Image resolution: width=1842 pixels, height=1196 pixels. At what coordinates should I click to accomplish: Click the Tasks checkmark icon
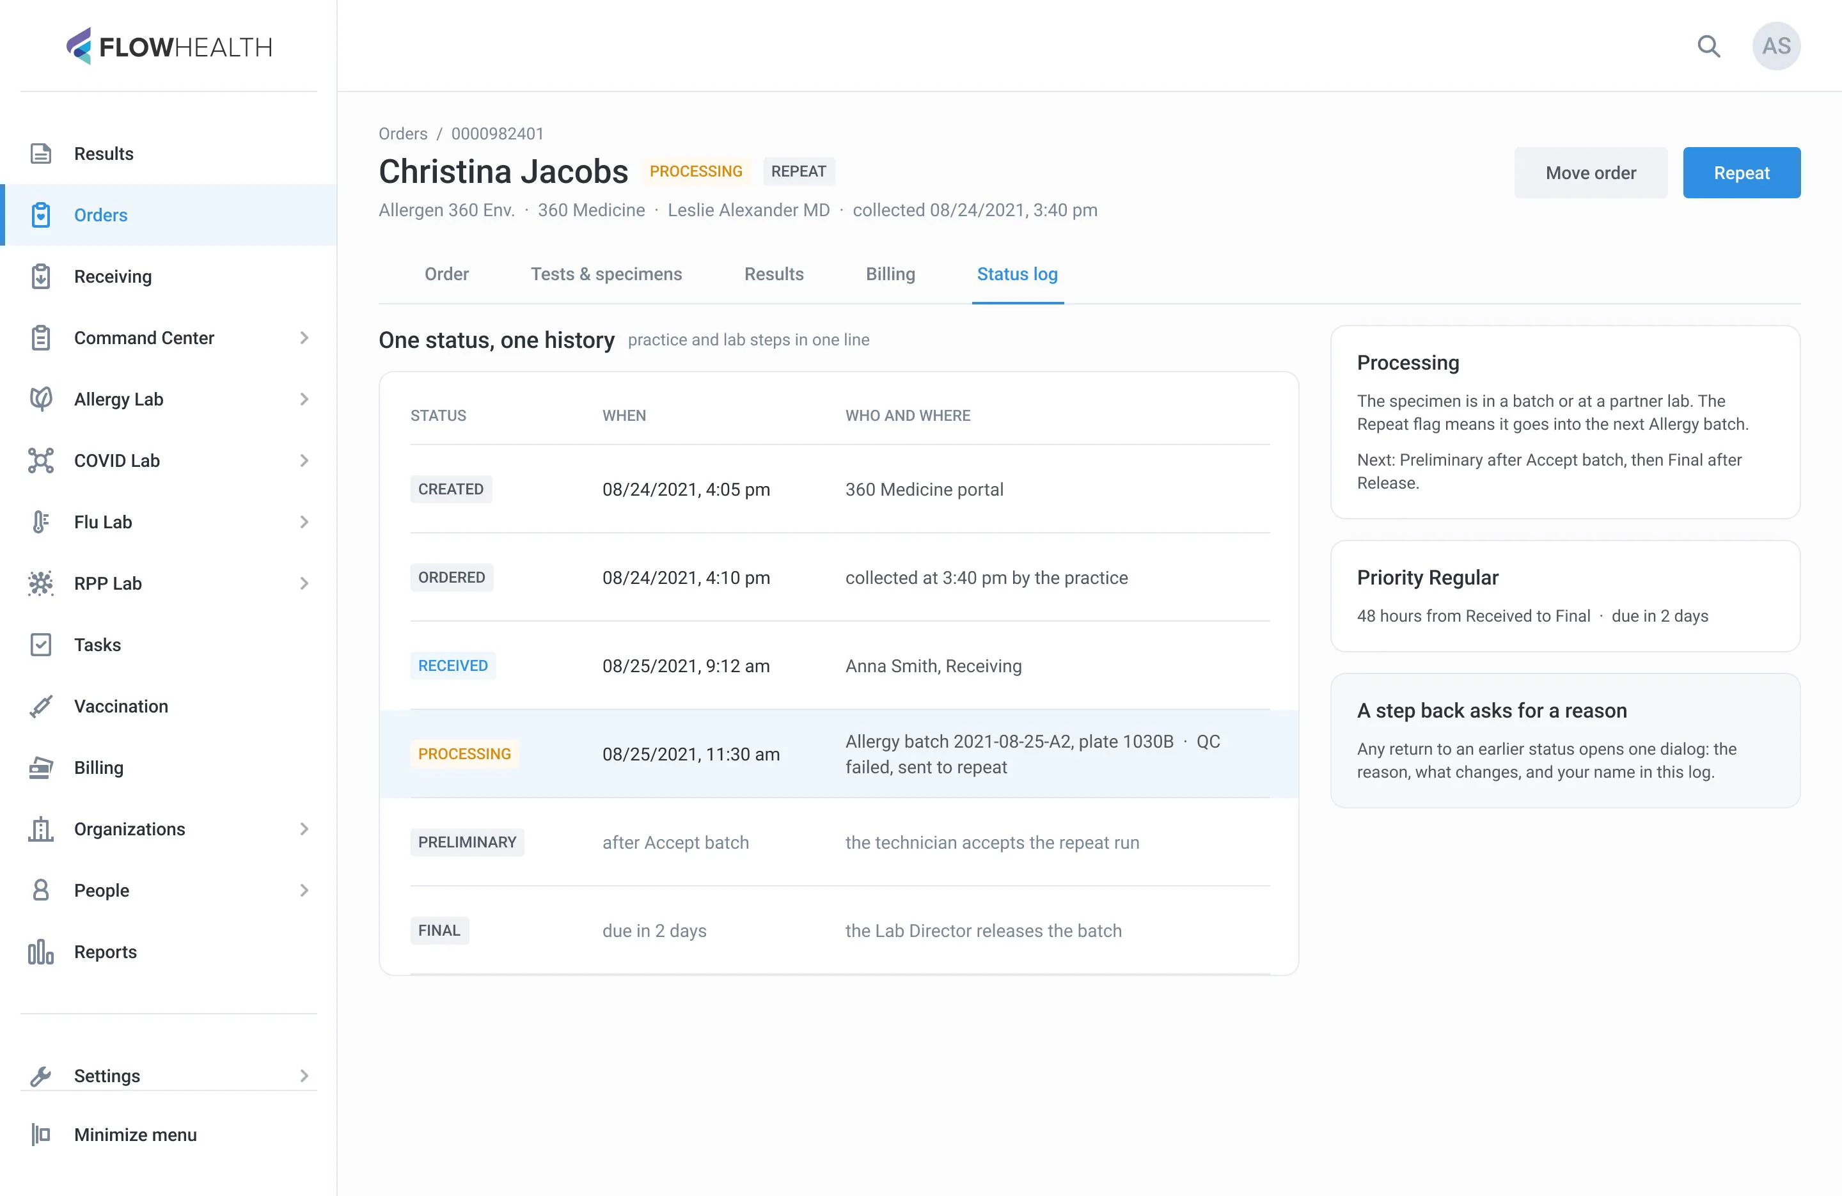[x=41, y=645]
